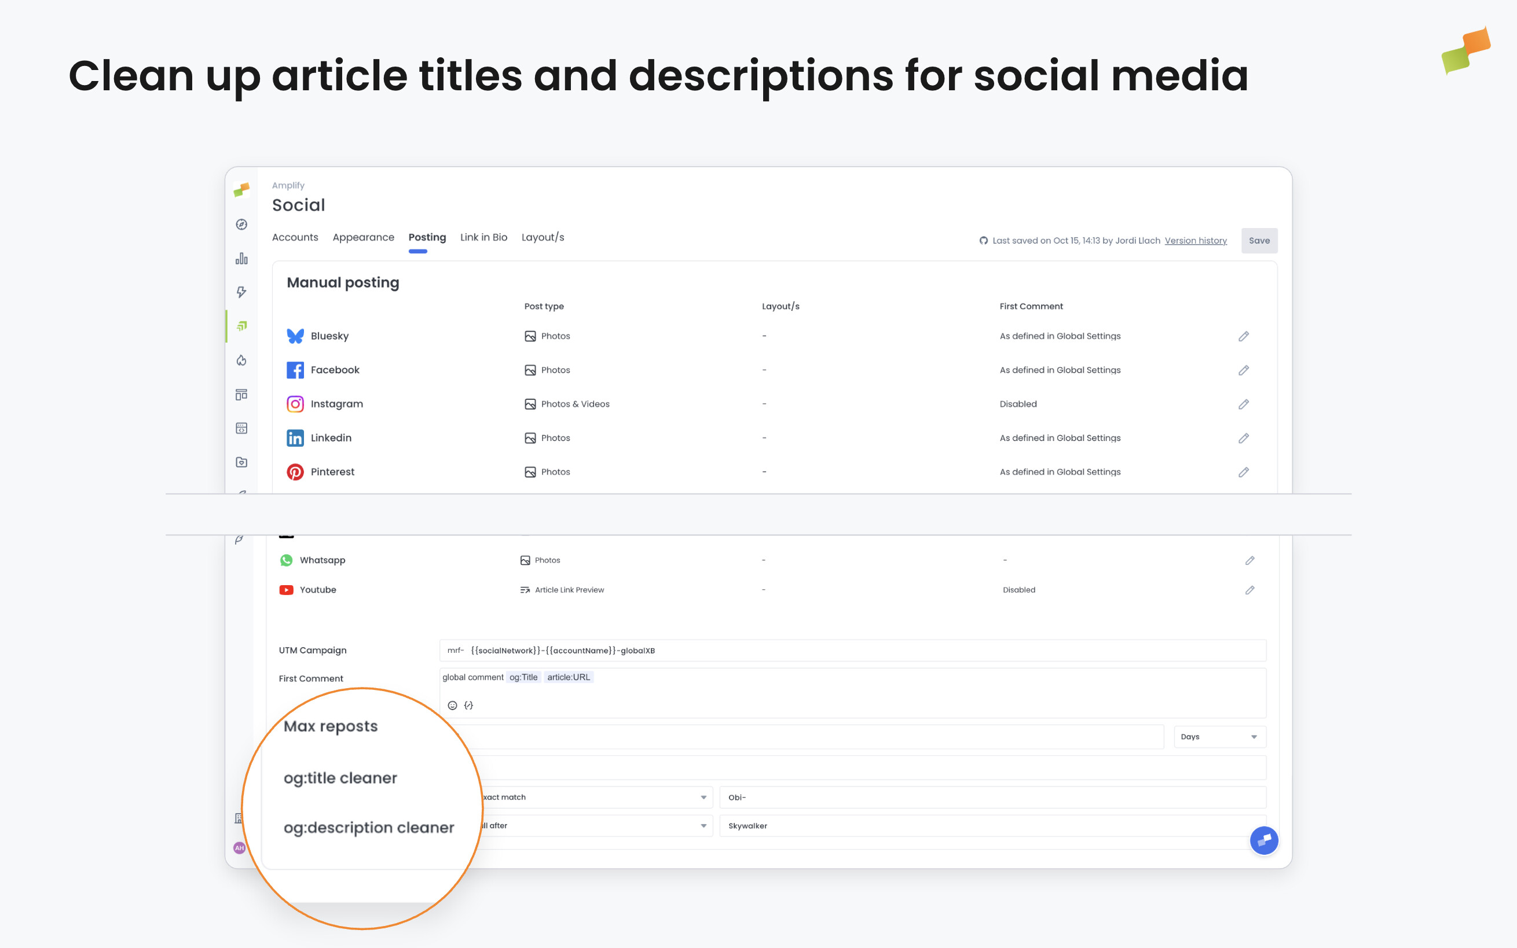Open the embed code-window icon in sidebar
The width and height of the screenshot is (1517, 948).
241,428
